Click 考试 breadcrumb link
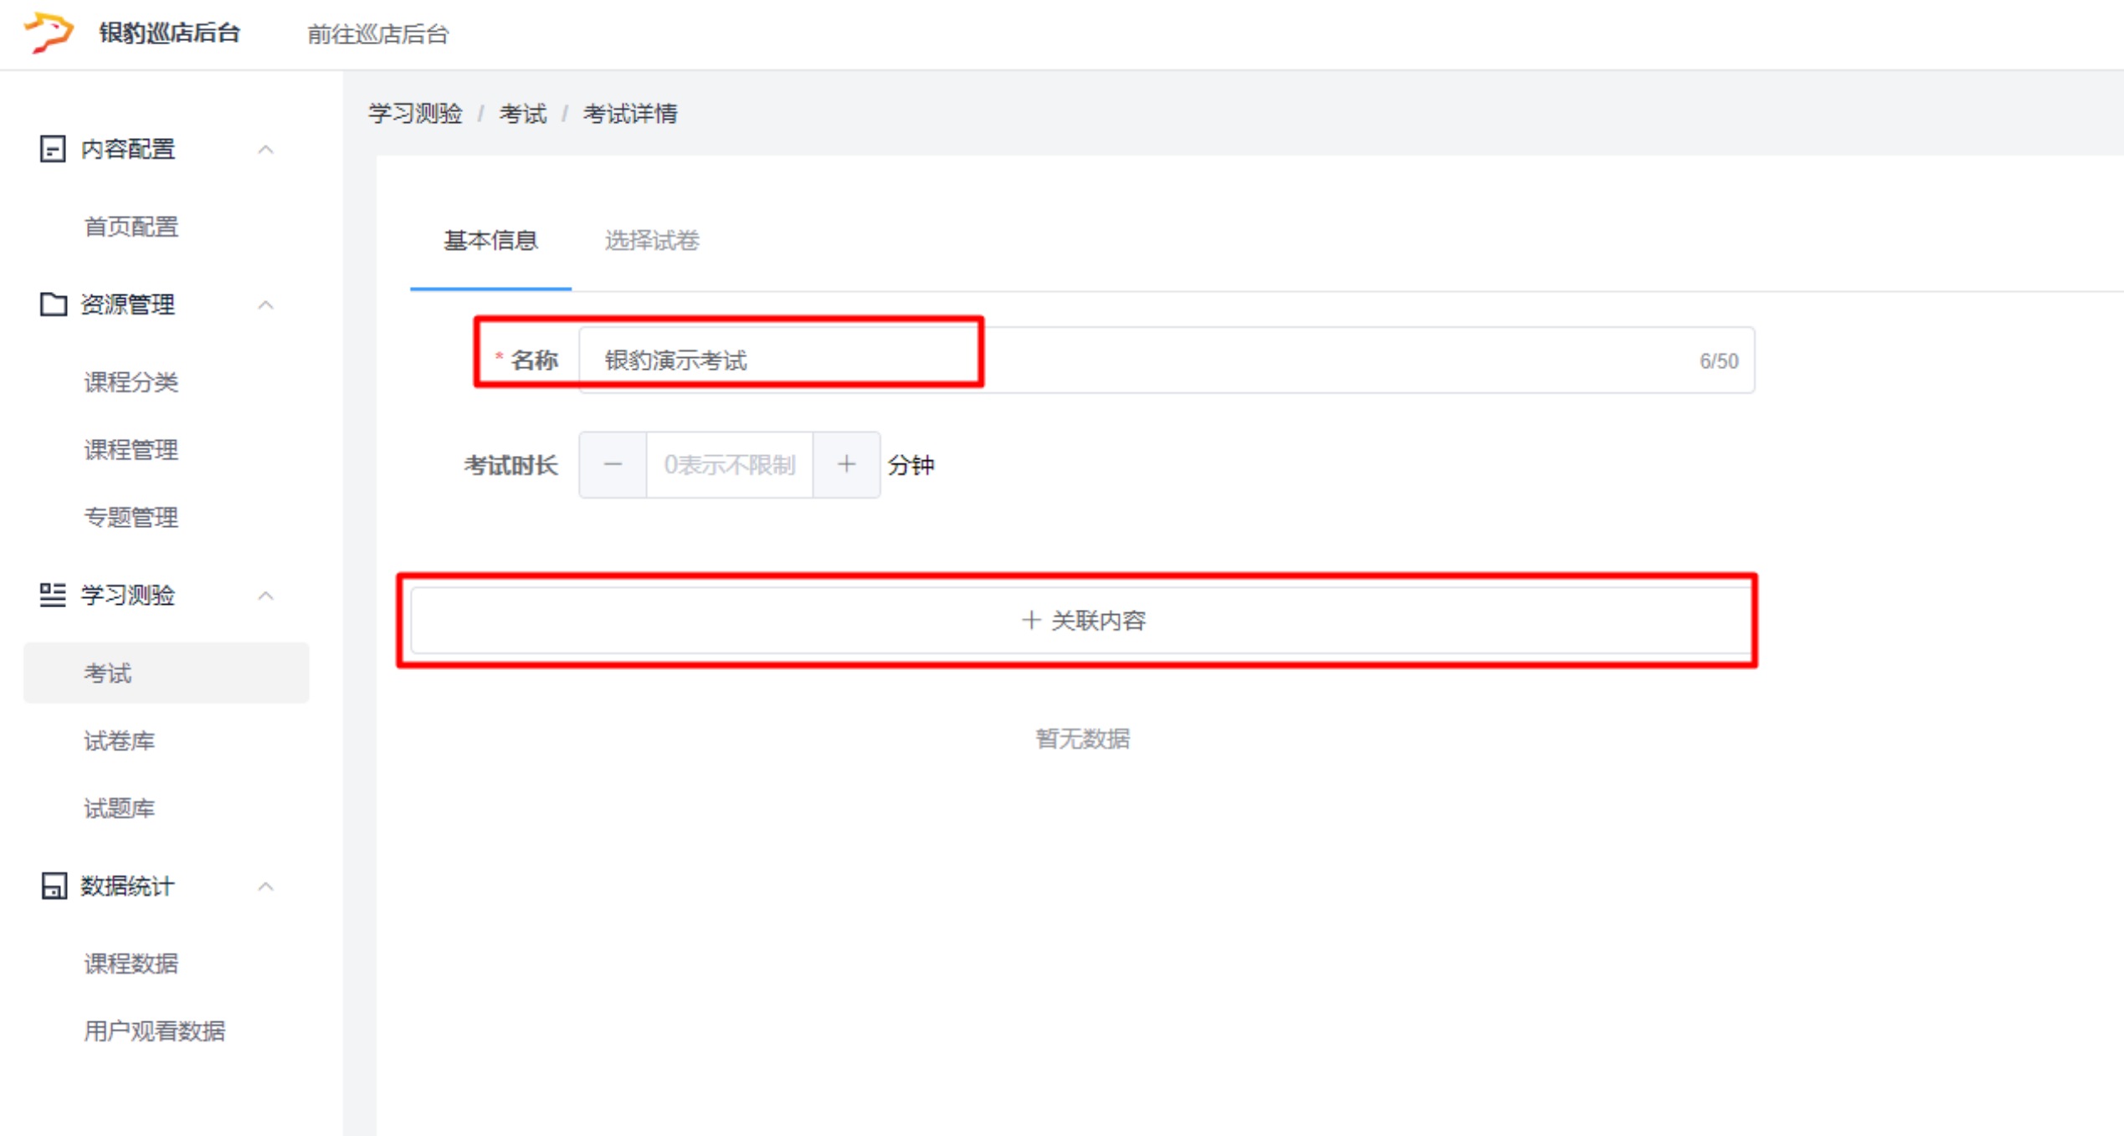The image size is (2124, 1136). point(522,114)
